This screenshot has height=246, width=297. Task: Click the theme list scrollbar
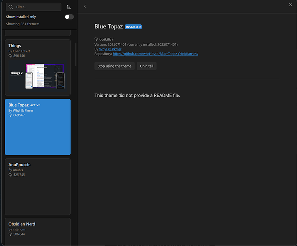coord(75,55)
